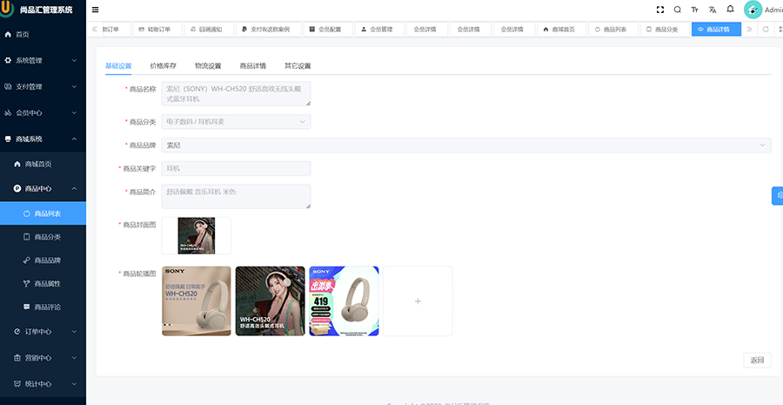Open the Admin user avatar
Viewport: 783px width, 405px height.
[x=753, y=10]
